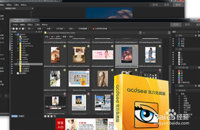Screen dimensions: 200x130
Task: Click the people category icon in the catalog pane
Action: point(179,39)
